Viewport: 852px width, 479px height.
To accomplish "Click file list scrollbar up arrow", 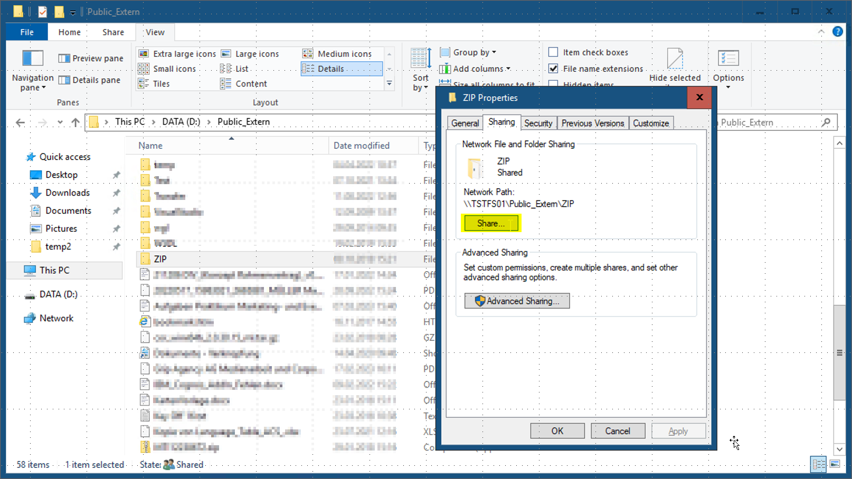I will tap(839, 143).
